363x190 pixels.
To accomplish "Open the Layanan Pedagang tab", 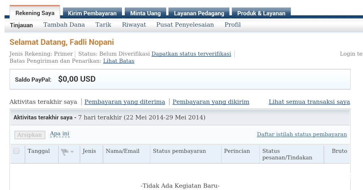I will pyautogui.click(x=199, y=13).
